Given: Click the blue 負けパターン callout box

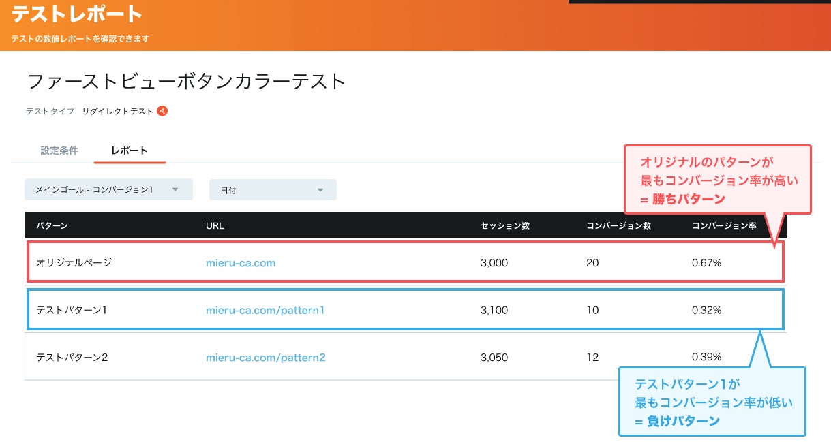Looking at the screenshot, I should point(712,402).
